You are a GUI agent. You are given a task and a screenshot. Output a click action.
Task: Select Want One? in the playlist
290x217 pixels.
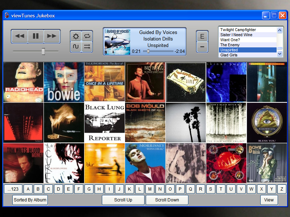coord(248,40)
